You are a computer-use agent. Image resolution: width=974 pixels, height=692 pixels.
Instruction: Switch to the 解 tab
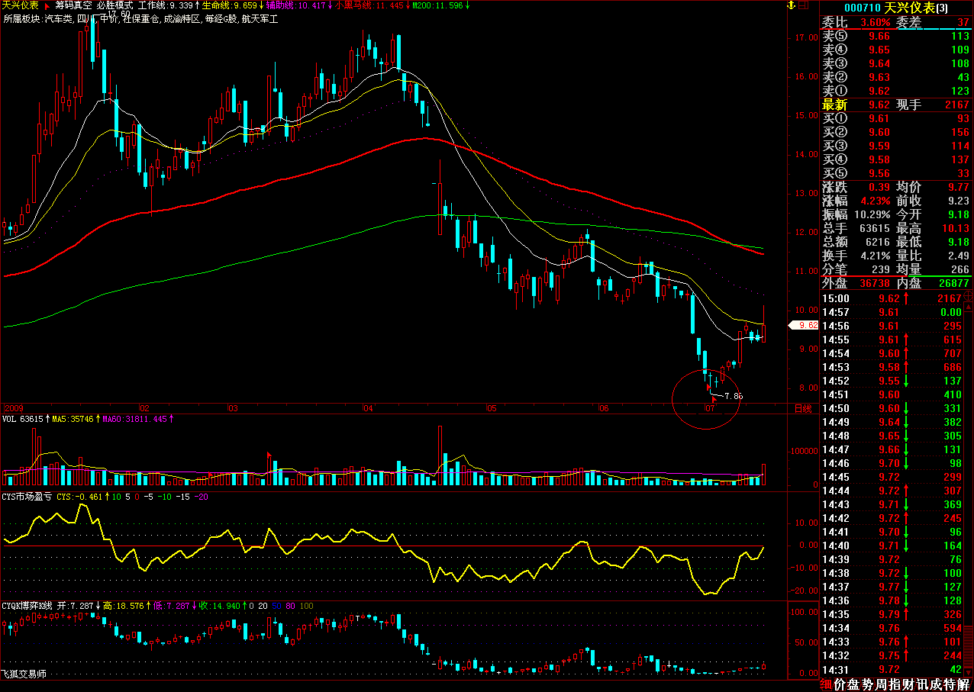tap(963, 684)
